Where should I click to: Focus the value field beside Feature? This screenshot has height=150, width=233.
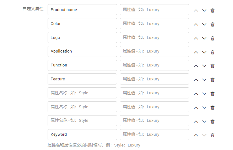pyautogui.click(x=154, y=79)
